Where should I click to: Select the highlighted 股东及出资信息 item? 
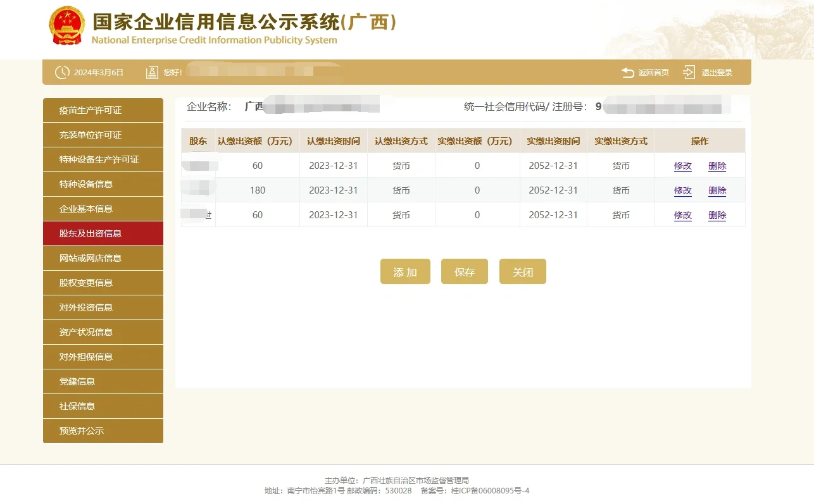point(103,233)
